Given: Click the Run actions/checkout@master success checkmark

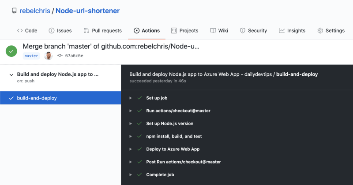Looking at the screenshot, I should (x=139, y=111).
